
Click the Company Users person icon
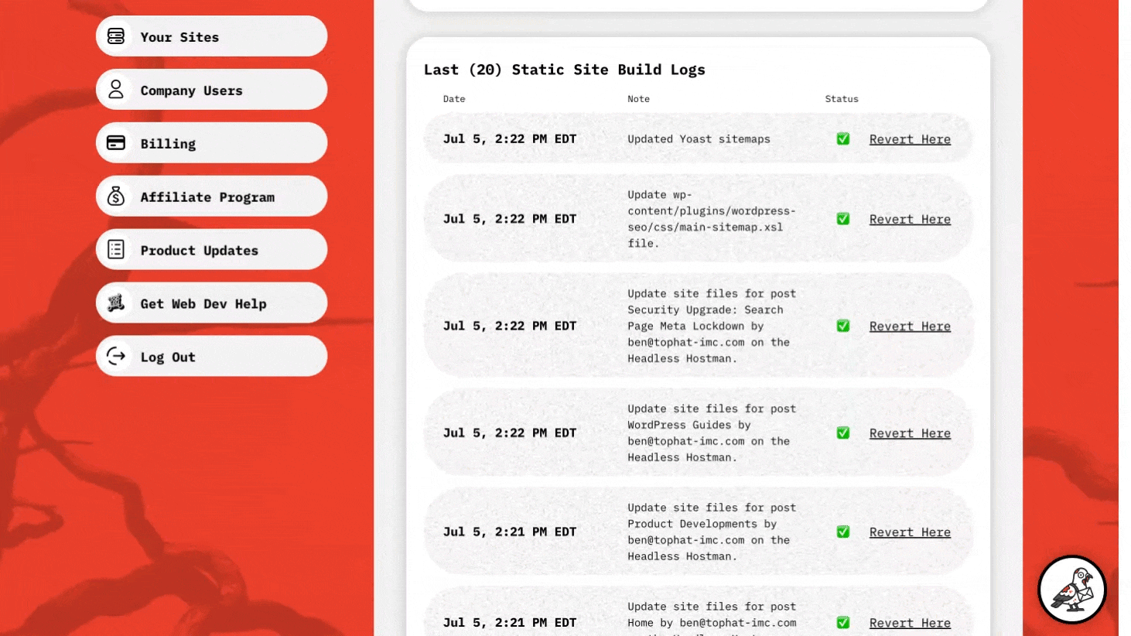point(115,89)
